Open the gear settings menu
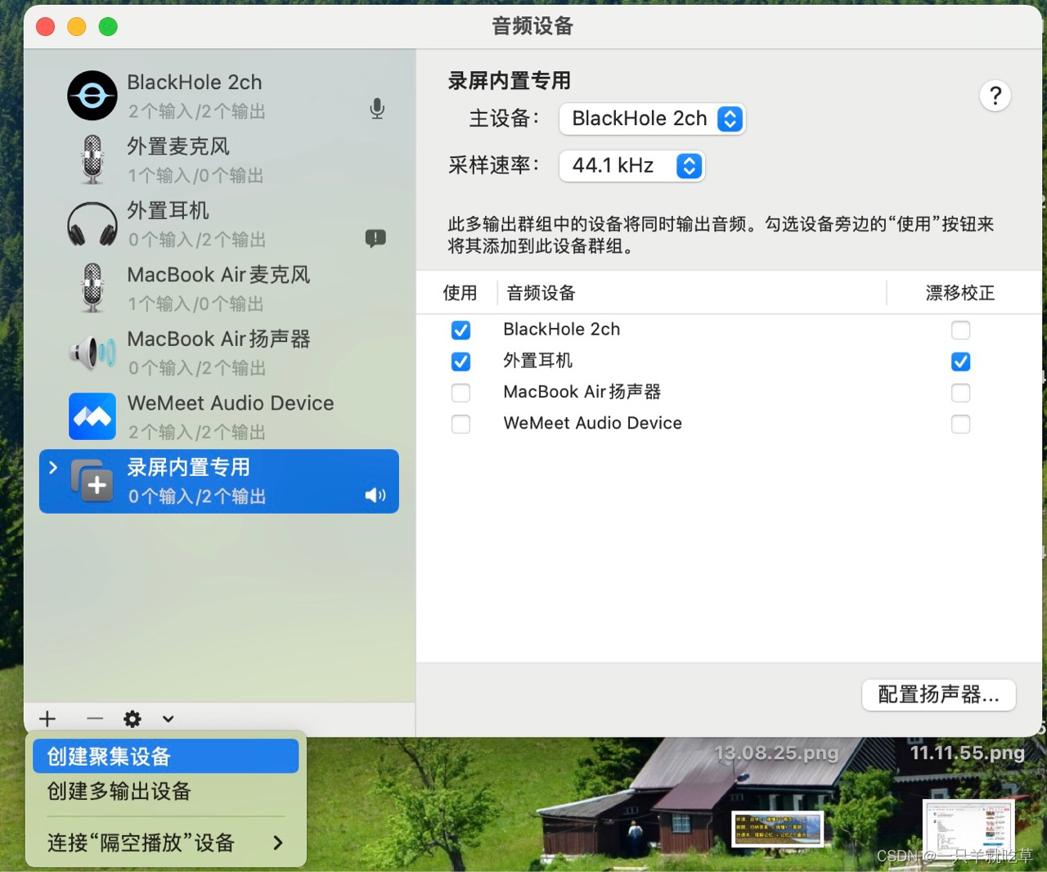 (x=133, y=719)
